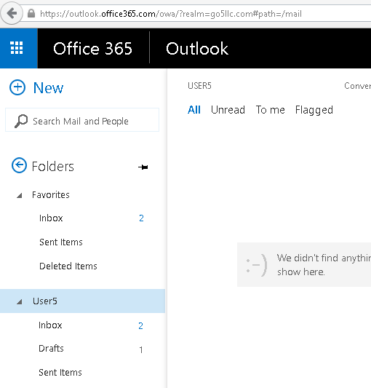Show only messages To me
The image size is (371, 388).
(270, 110)
